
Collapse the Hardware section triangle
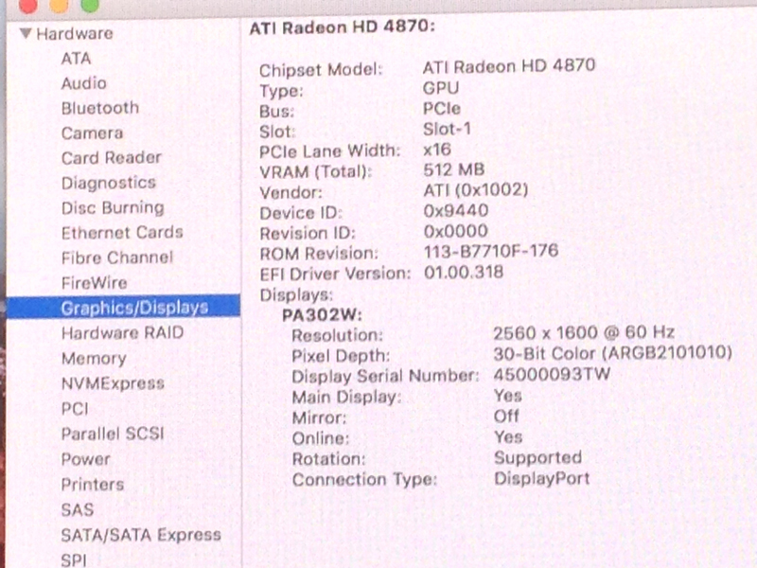[x=26, y=33]
